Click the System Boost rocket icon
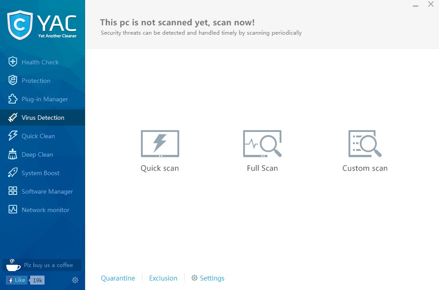The image size is (439, 290). pos(13,173)
